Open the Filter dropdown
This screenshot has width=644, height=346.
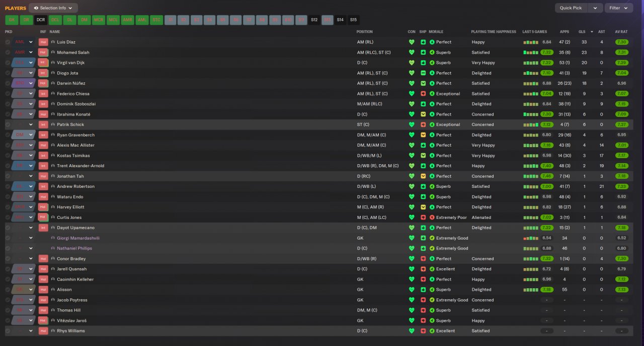tap(619, 8)
